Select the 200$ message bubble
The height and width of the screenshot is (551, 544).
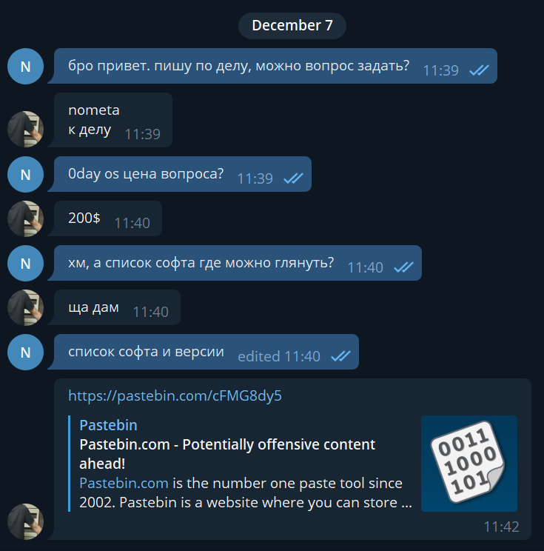107,218
